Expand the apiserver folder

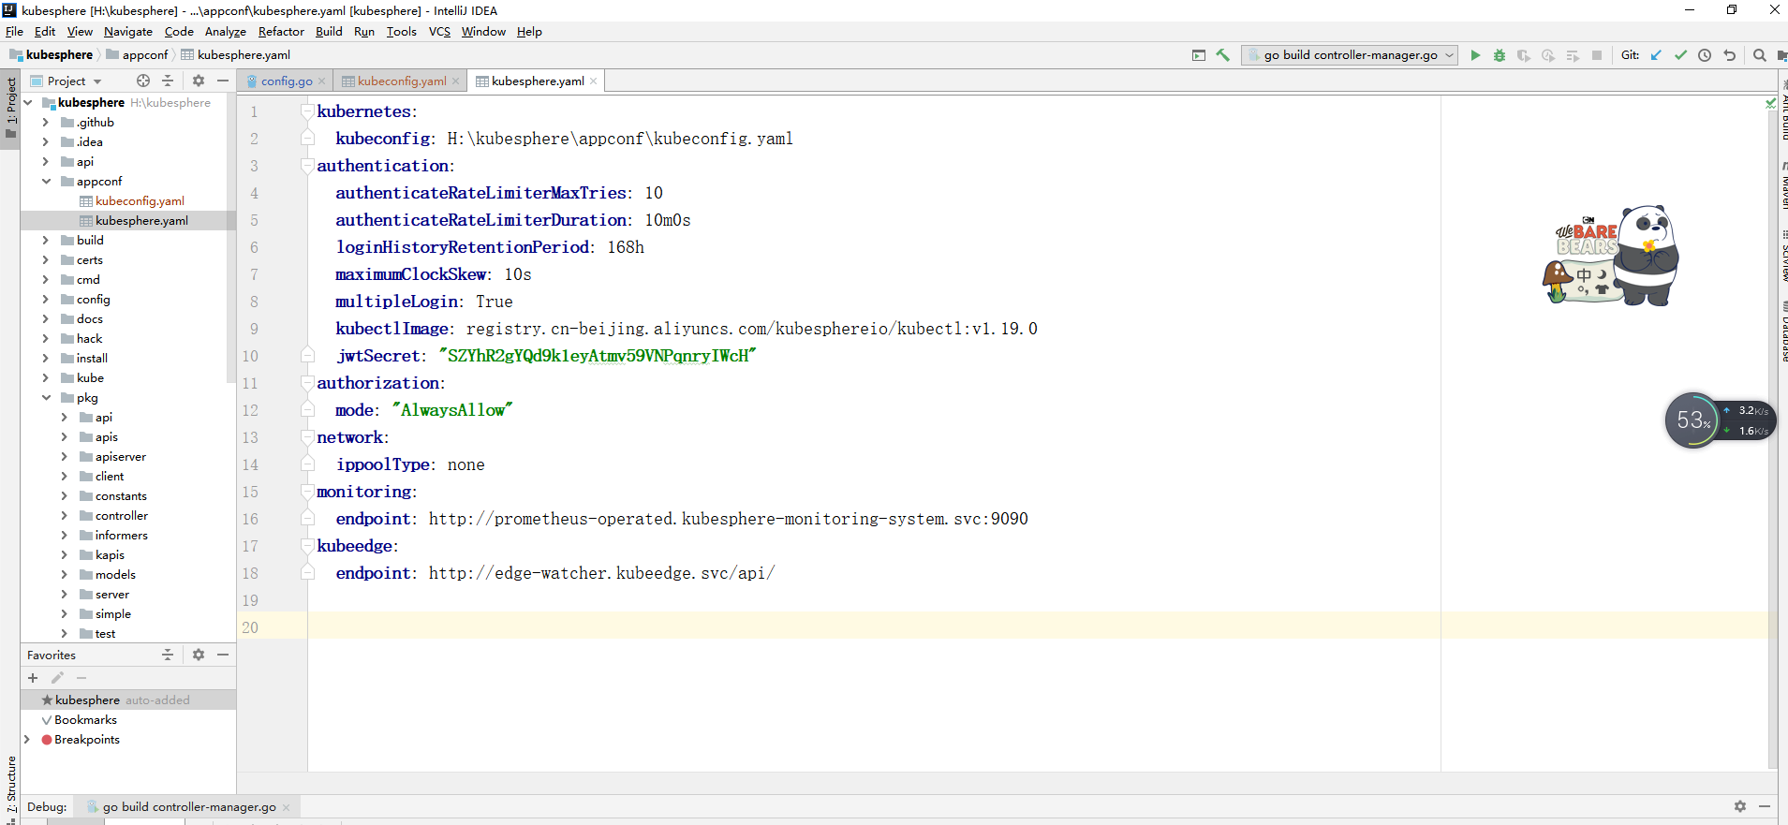click(64, 457)
